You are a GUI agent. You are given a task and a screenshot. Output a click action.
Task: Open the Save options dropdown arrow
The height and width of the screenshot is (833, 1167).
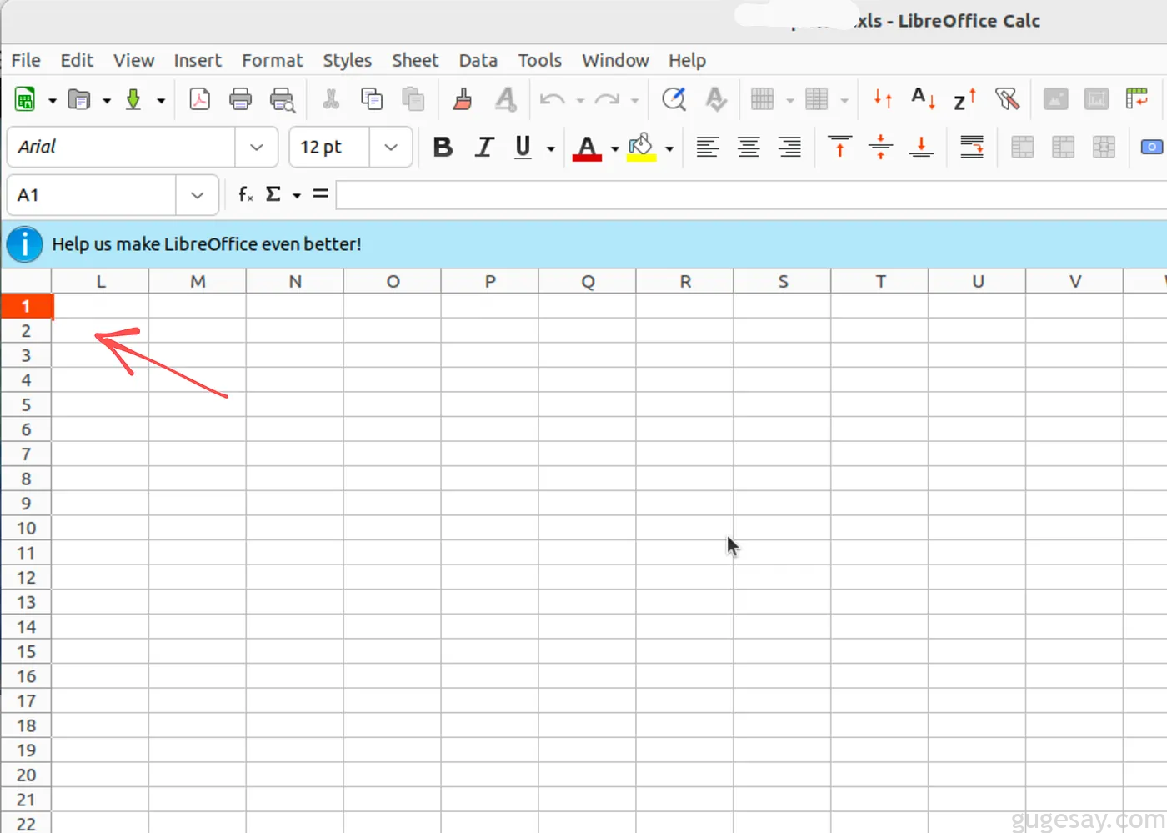click(161, 101)
